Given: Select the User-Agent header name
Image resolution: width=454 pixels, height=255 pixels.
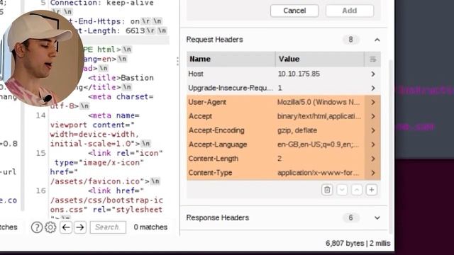Looking at the screenshot, I should 207,102.
